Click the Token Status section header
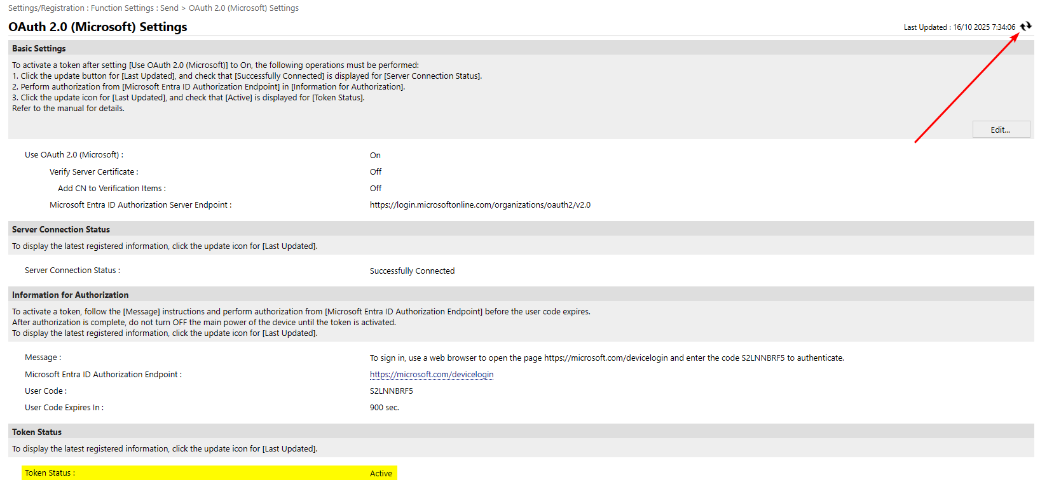 click(37, 432)
